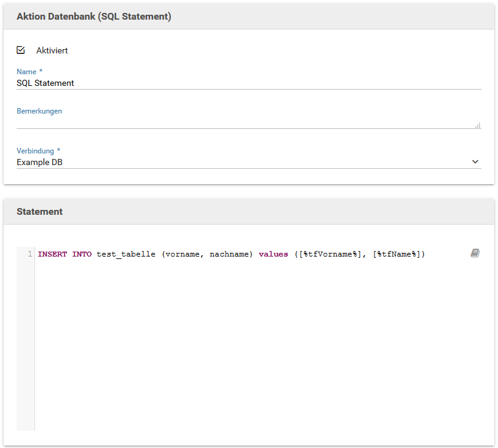Open the variables book icon in Statement editor
Image resolution: width=498 pixels, height=448 pixels.
pyautogui.click(x=475, y=253)
